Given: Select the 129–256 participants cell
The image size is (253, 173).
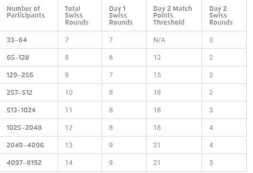Looking at the screenshot, I should [20, 75].
